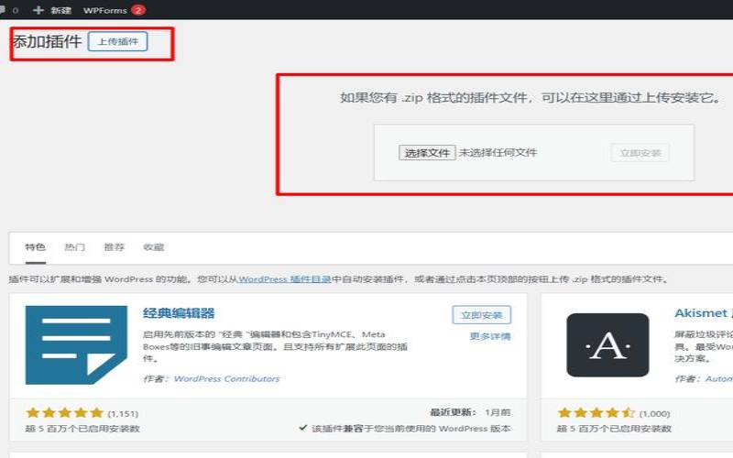The image size is (733, 458).
Task: Switch to the 收藏 favorites tab
Action: [153, 246]
